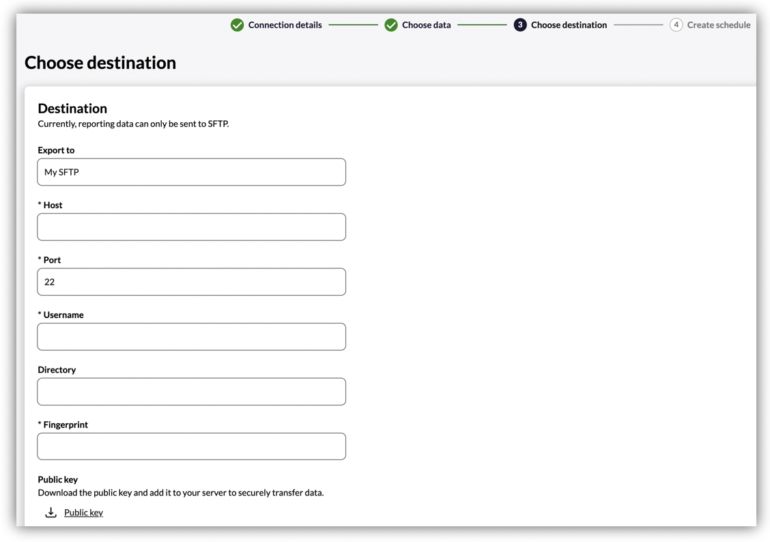Open the Public key download link
770x542 pixels.
click(x=83, y=513)
